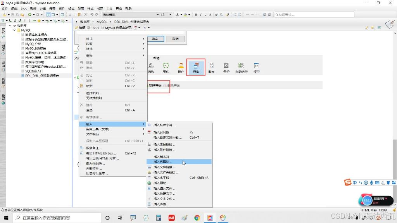Choose 插入表格 from the insert submenu
This screenshot has height=223, width=397.
(179, 204)
